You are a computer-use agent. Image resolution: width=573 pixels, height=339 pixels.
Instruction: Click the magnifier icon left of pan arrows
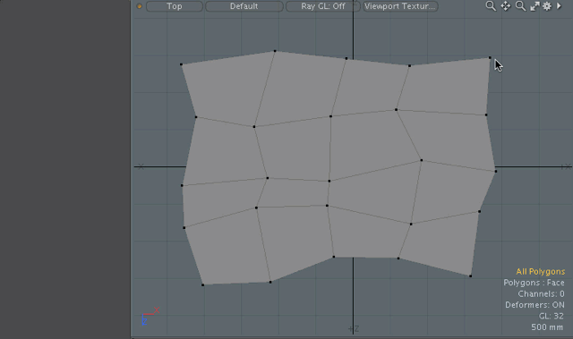pyautogui.click(x=491, y=6)
